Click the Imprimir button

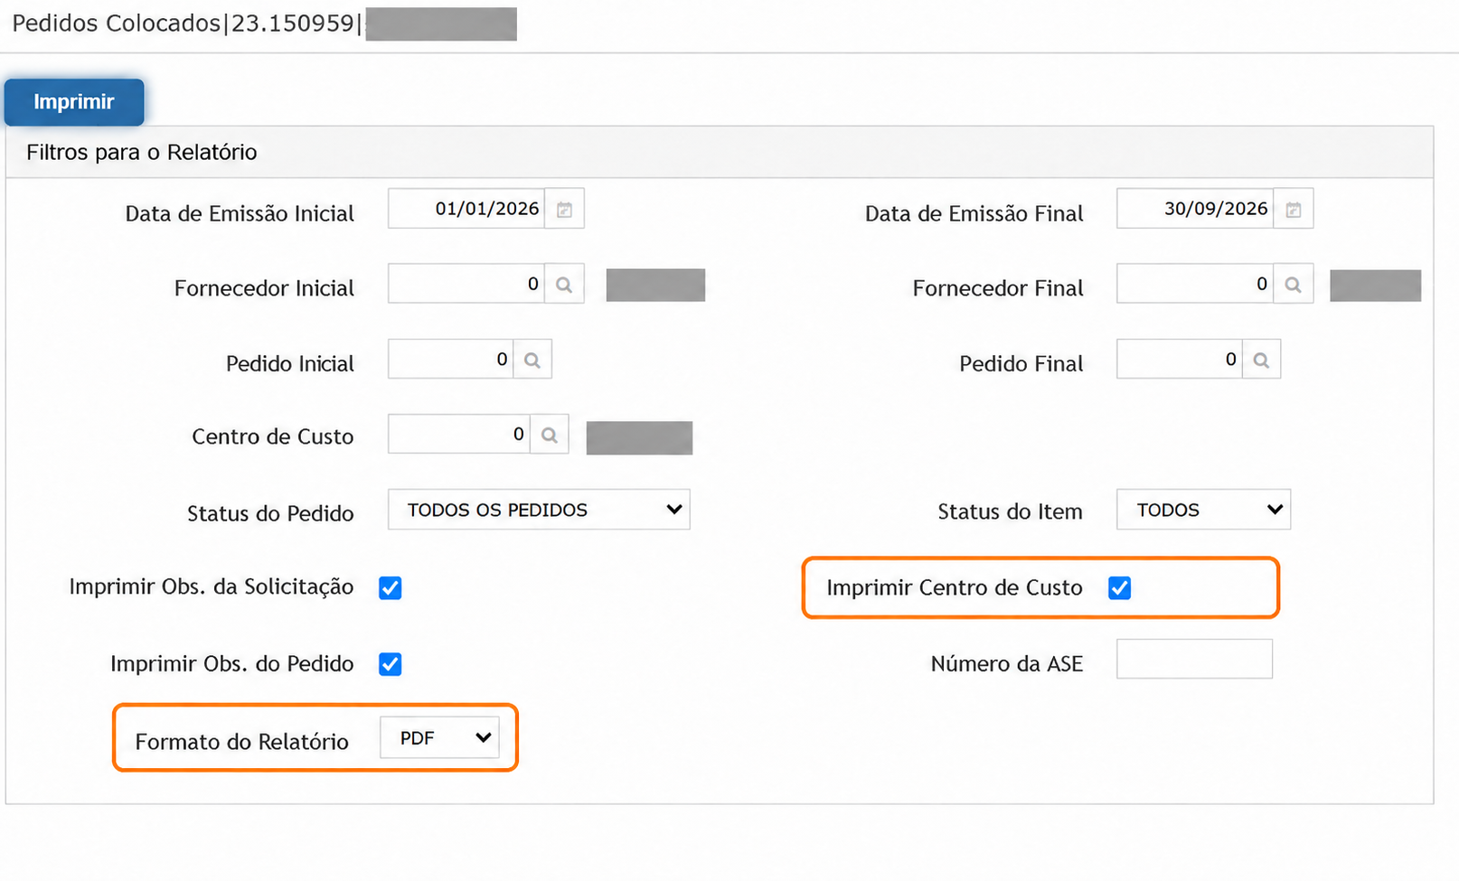74,102
